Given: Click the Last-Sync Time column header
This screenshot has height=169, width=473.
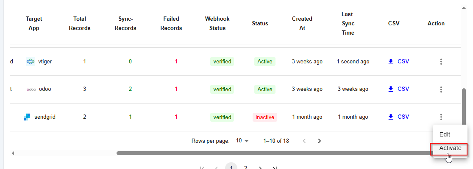Looking at the screenshot, I should [x=348, y=23].
